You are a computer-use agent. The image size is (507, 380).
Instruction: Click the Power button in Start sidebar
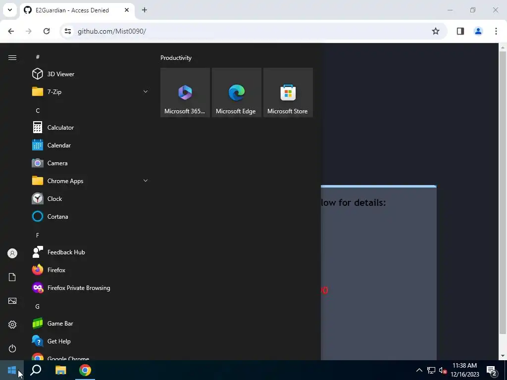click(x=12, y=348)
